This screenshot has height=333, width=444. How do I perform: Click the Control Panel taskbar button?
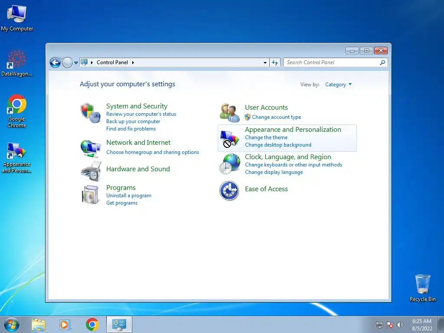pyautogui.click(x=119, y=324)
